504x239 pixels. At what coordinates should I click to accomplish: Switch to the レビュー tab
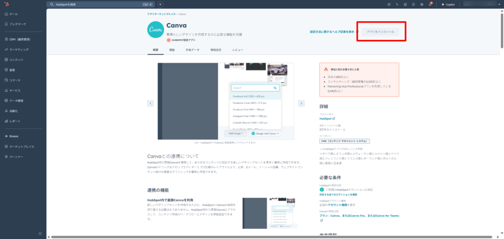[238, 50]
